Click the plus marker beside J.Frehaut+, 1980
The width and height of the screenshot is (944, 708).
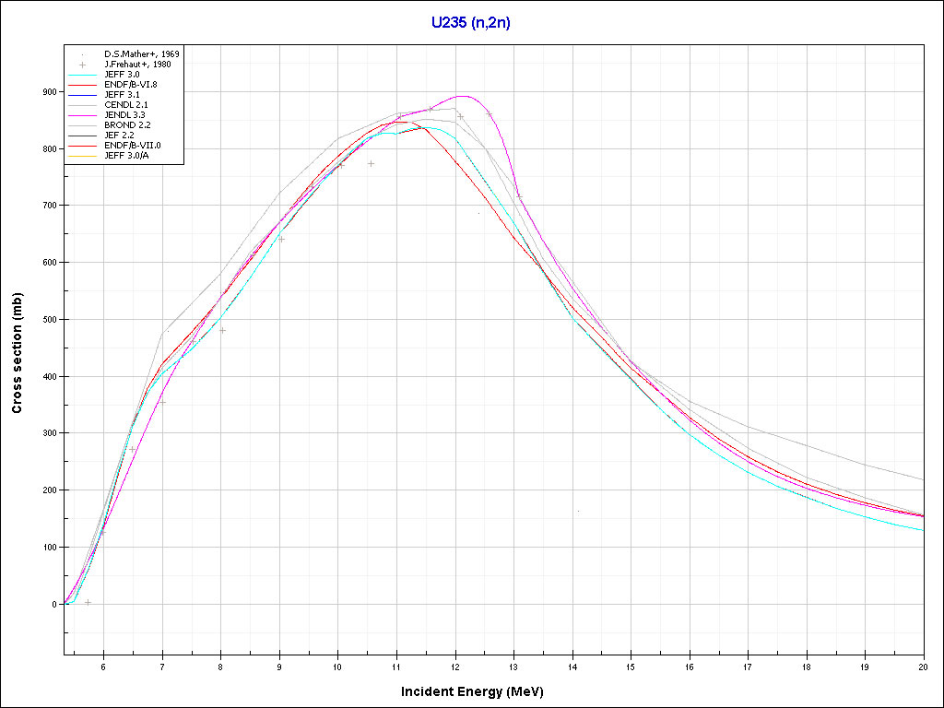(83, 65)
